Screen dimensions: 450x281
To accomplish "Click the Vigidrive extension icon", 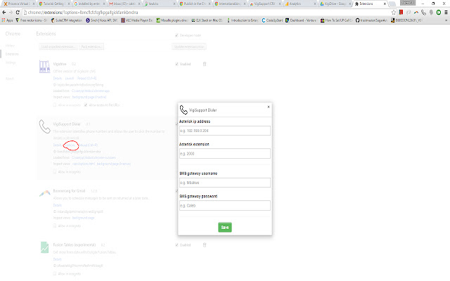I will coord(44,67).
